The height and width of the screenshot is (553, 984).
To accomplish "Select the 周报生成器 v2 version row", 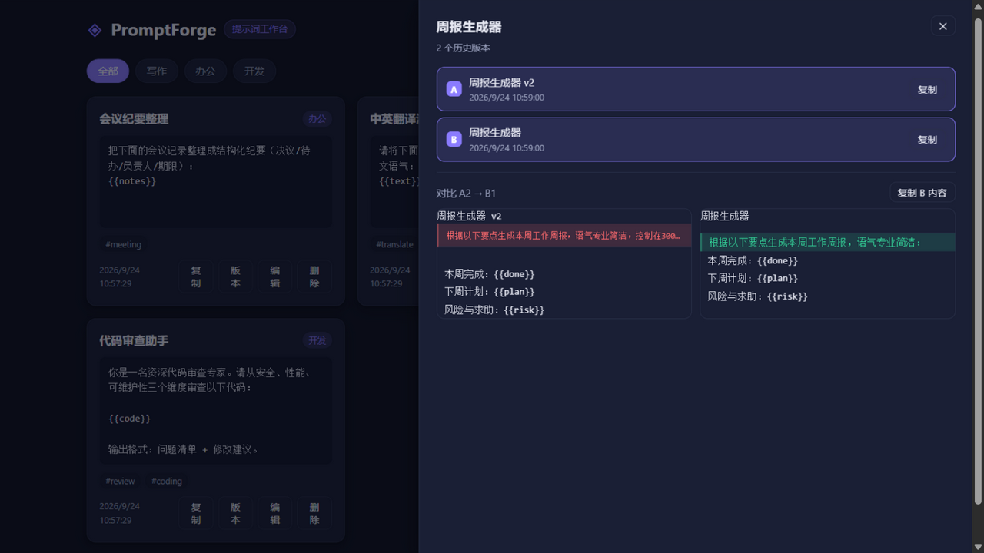I will pos(696,89).
